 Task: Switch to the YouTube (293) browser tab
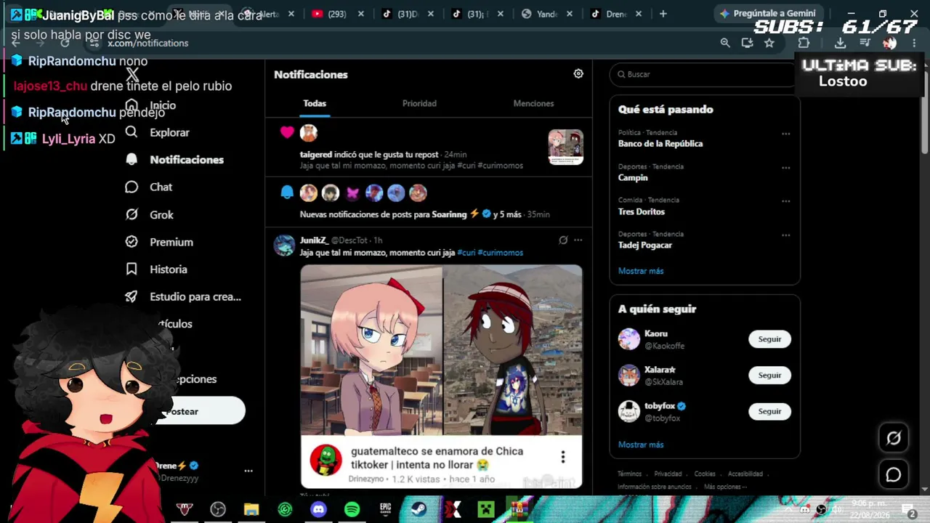click(x=337, y=14)
